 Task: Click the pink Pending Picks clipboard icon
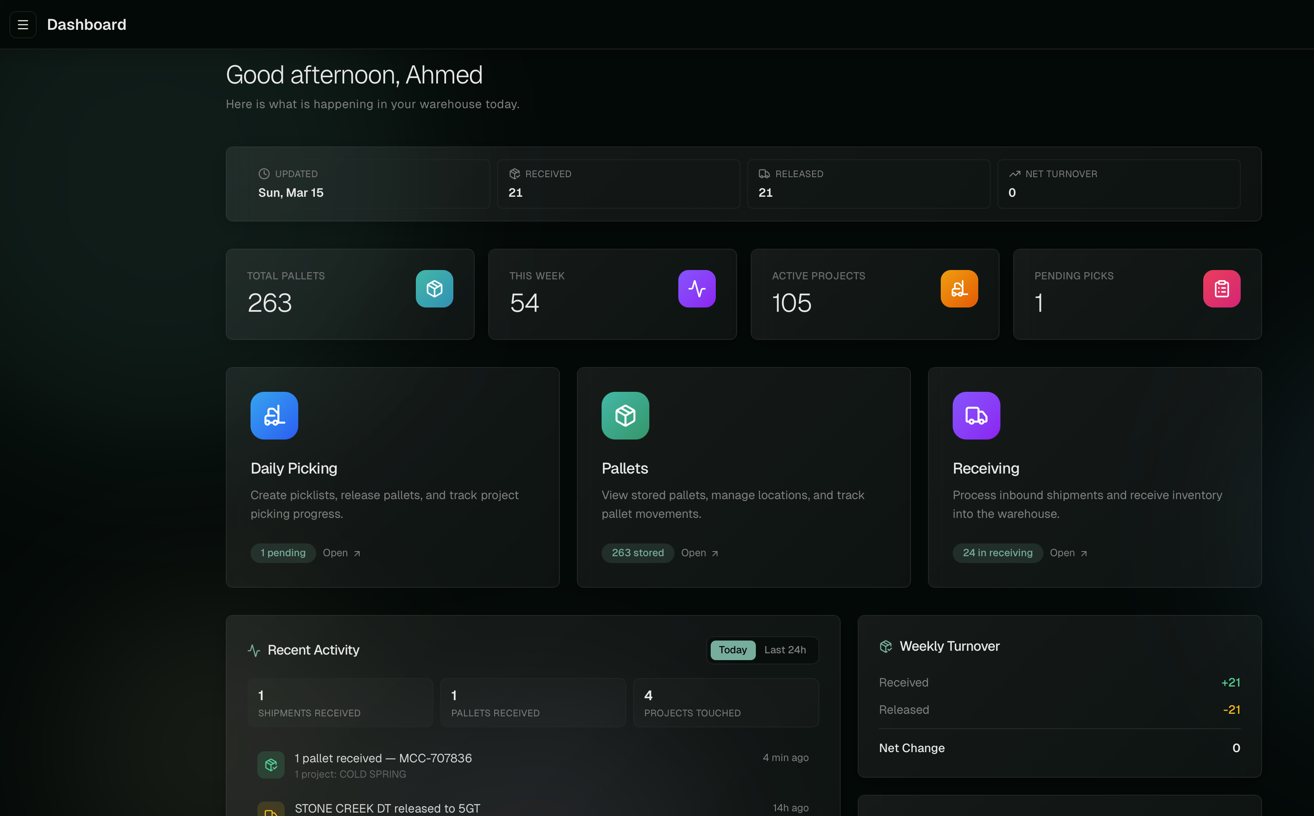(x=1221, y=289)
